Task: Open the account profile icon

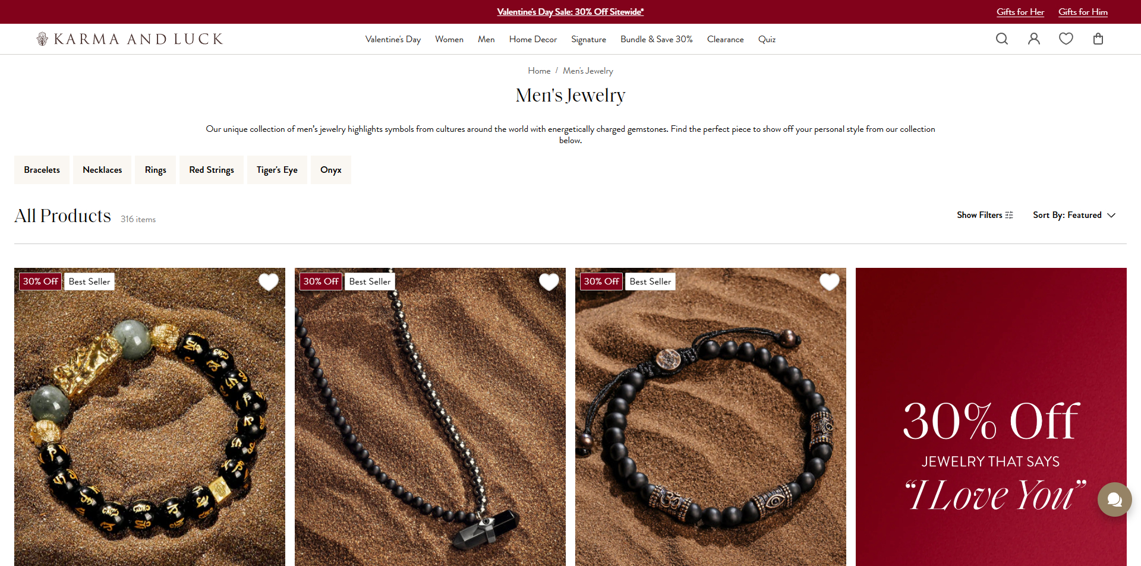Action: click(x=1034, y=39)
